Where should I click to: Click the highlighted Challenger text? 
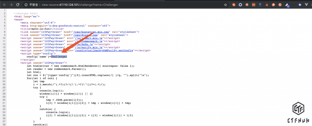click(x=59, y=57)
